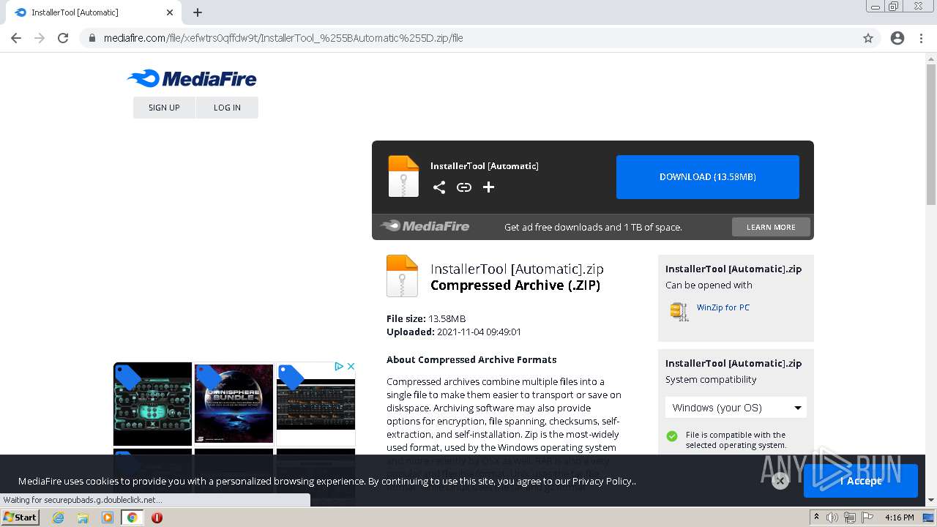This screenshot has width=937, height=527.
Task: Close the ad with X icon
Action: click(x=351, y=366)
